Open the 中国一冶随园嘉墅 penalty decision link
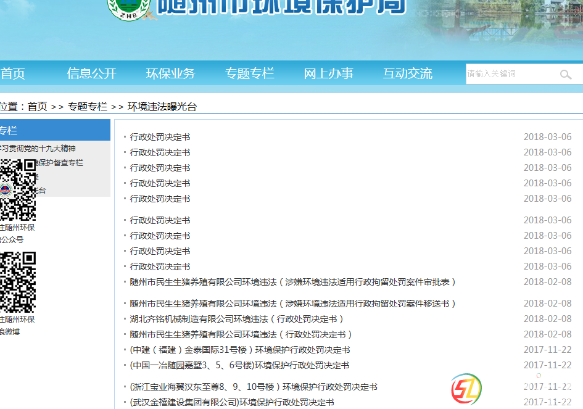 click(239, 365)
